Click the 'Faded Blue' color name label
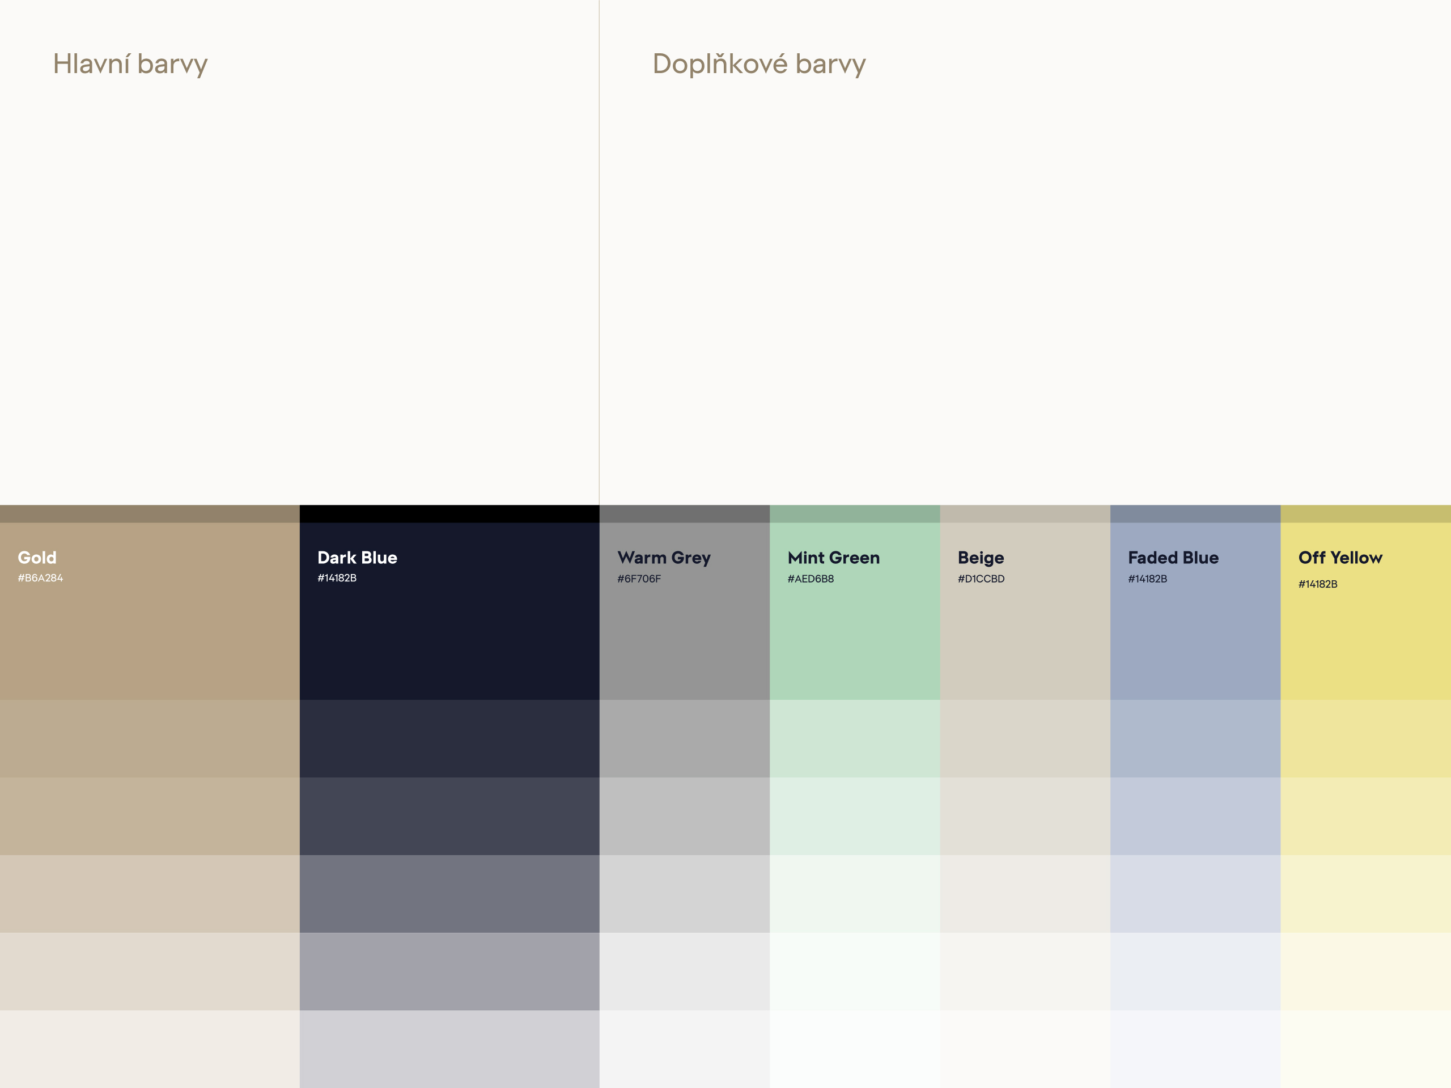 pyautogui.click(x=1173, y=558)
